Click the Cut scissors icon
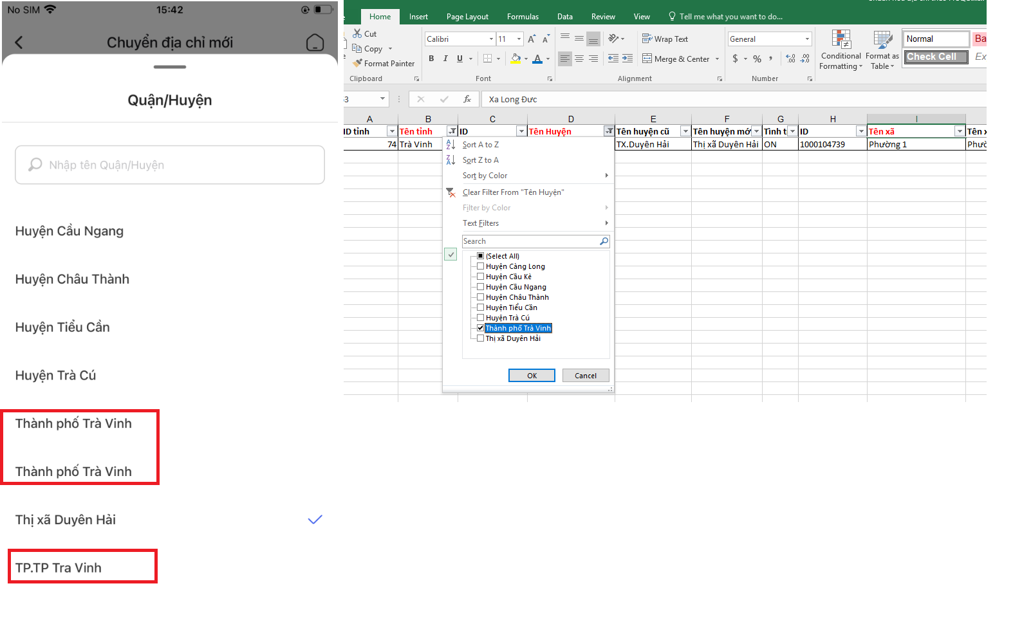 tap(357, 33)
